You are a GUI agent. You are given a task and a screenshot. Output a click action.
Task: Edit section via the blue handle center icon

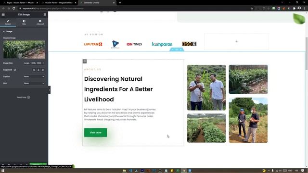[177, 49]
